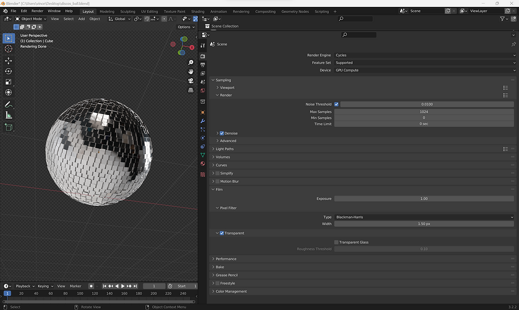This screenshot has width=519, height=310.
Task: Select the Move tool
Action: click(8, 60)
